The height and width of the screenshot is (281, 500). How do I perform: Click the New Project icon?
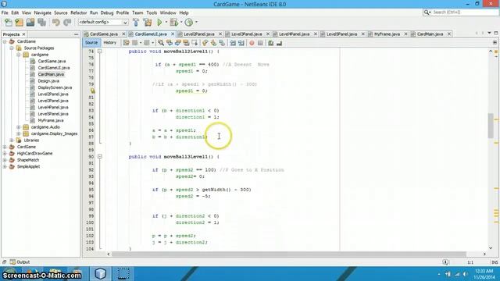click(19, 23)
